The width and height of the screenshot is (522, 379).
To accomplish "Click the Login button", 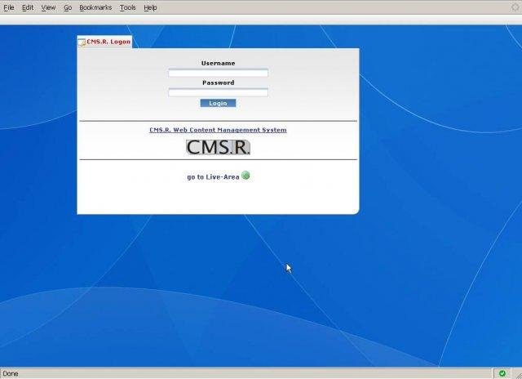I will (x=218, y=104).
